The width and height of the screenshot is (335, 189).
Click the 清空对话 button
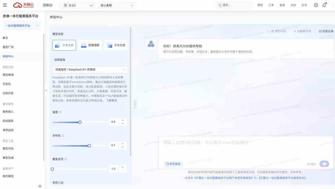pos(278,31)
